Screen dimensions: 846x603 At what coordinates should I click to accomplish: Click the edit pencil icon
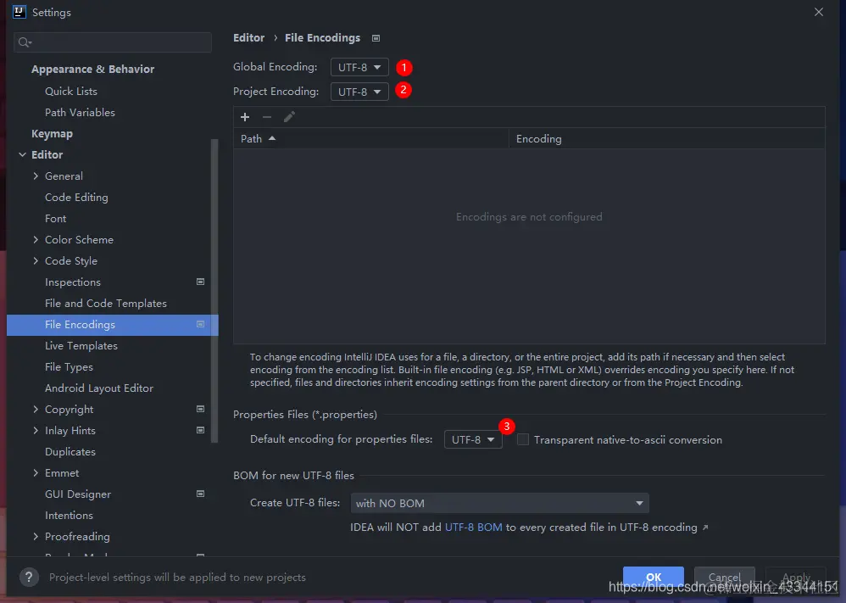[x=289, y=116]
